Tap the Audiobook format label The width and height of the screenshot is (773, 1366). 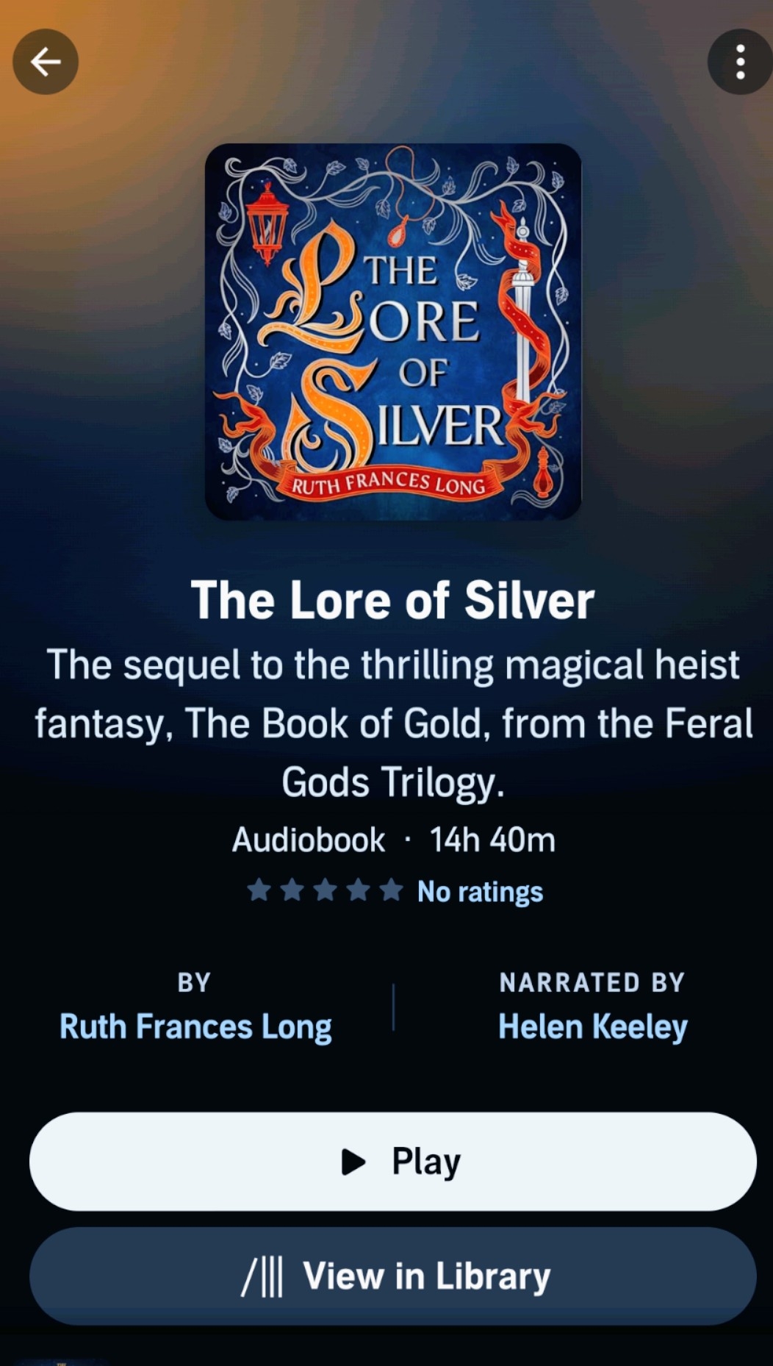tap(309, 840)
